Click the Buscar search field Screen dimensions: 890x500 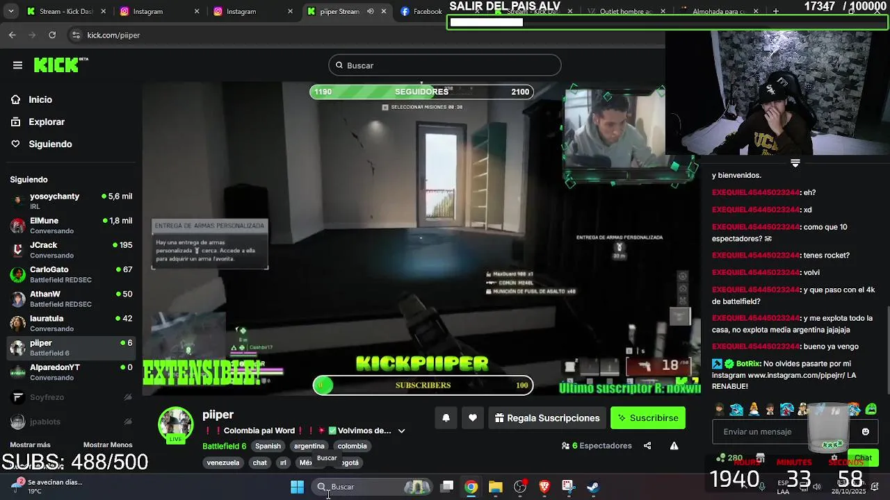click(445, 65)
